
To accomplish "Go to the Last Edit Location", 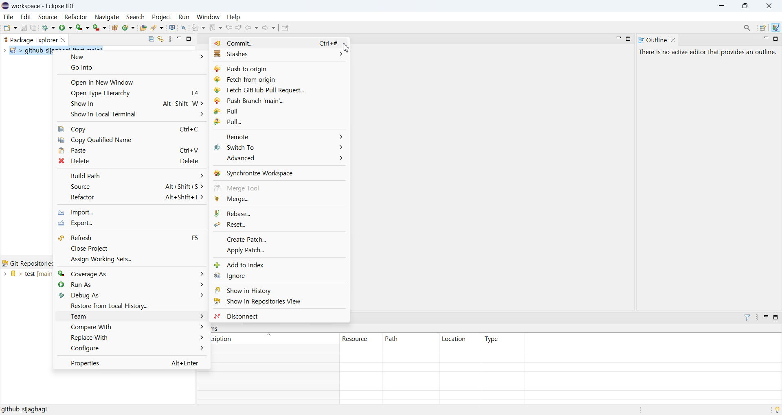I will point(229,28).
